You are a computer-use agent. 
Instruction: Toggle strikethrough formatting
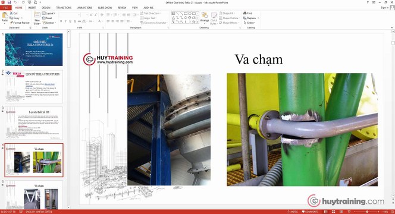[x=79, y=21]
